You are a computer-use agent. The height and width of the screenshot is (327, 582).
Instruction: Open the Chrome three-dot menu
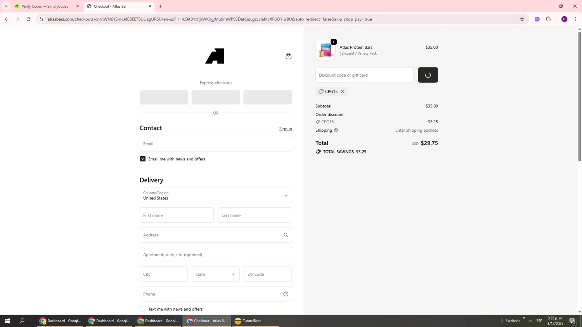pos(575,19)
